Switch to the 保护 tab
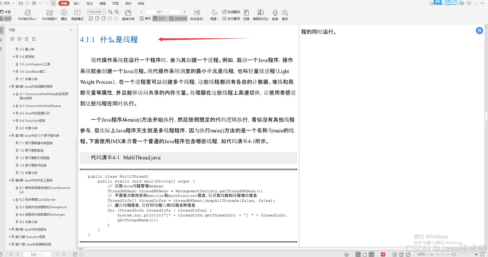The height and width of the screenshot is (257, 488). 128,3
